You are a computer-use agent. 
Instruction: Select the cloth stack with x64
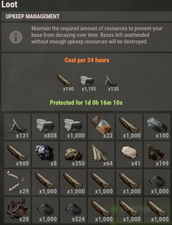[x=101, y=154]
